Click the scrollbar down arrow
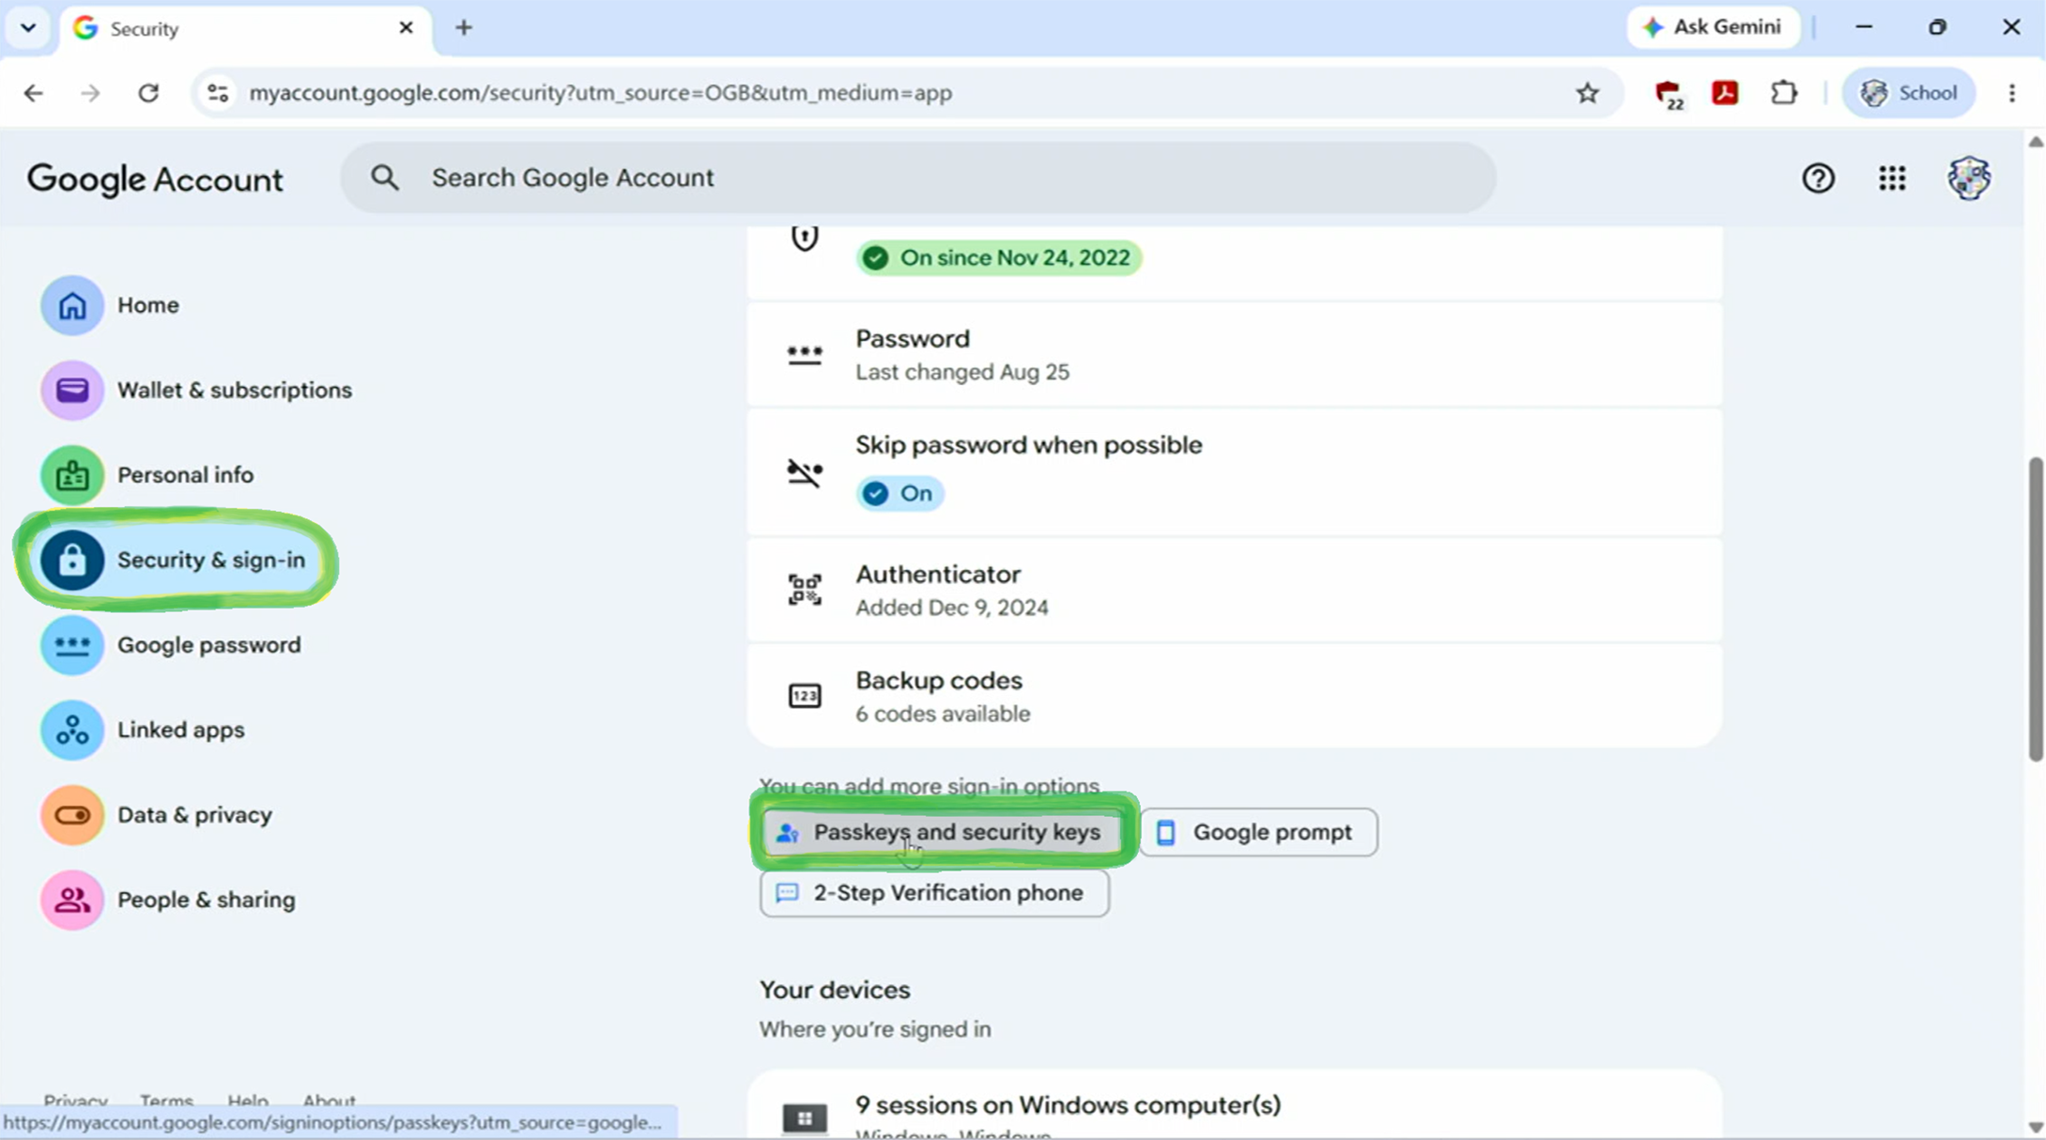This screenshot has width=2046, height=1140. [x=2035, y=1128]
